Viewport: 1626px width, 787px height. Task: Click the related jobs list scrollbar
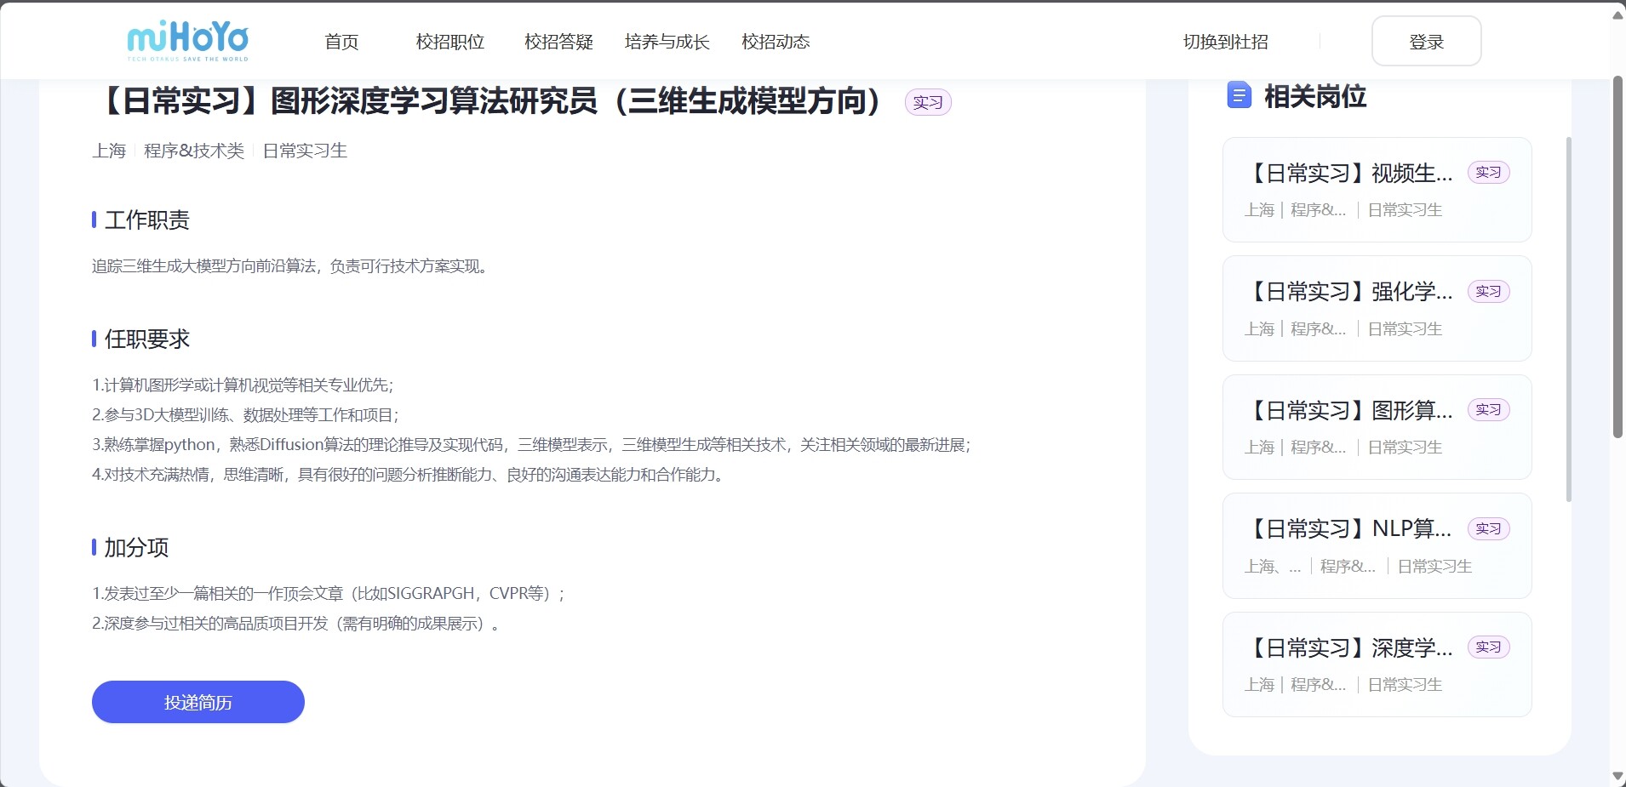point(1569,319)
